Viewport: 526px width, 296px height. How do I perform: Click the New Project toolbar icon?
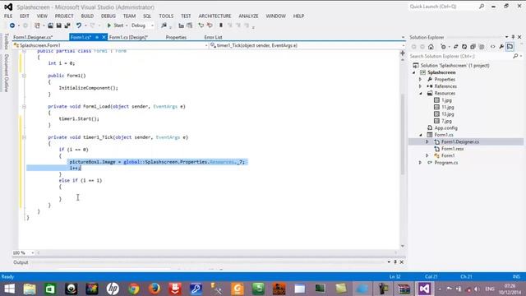point(37,25)
